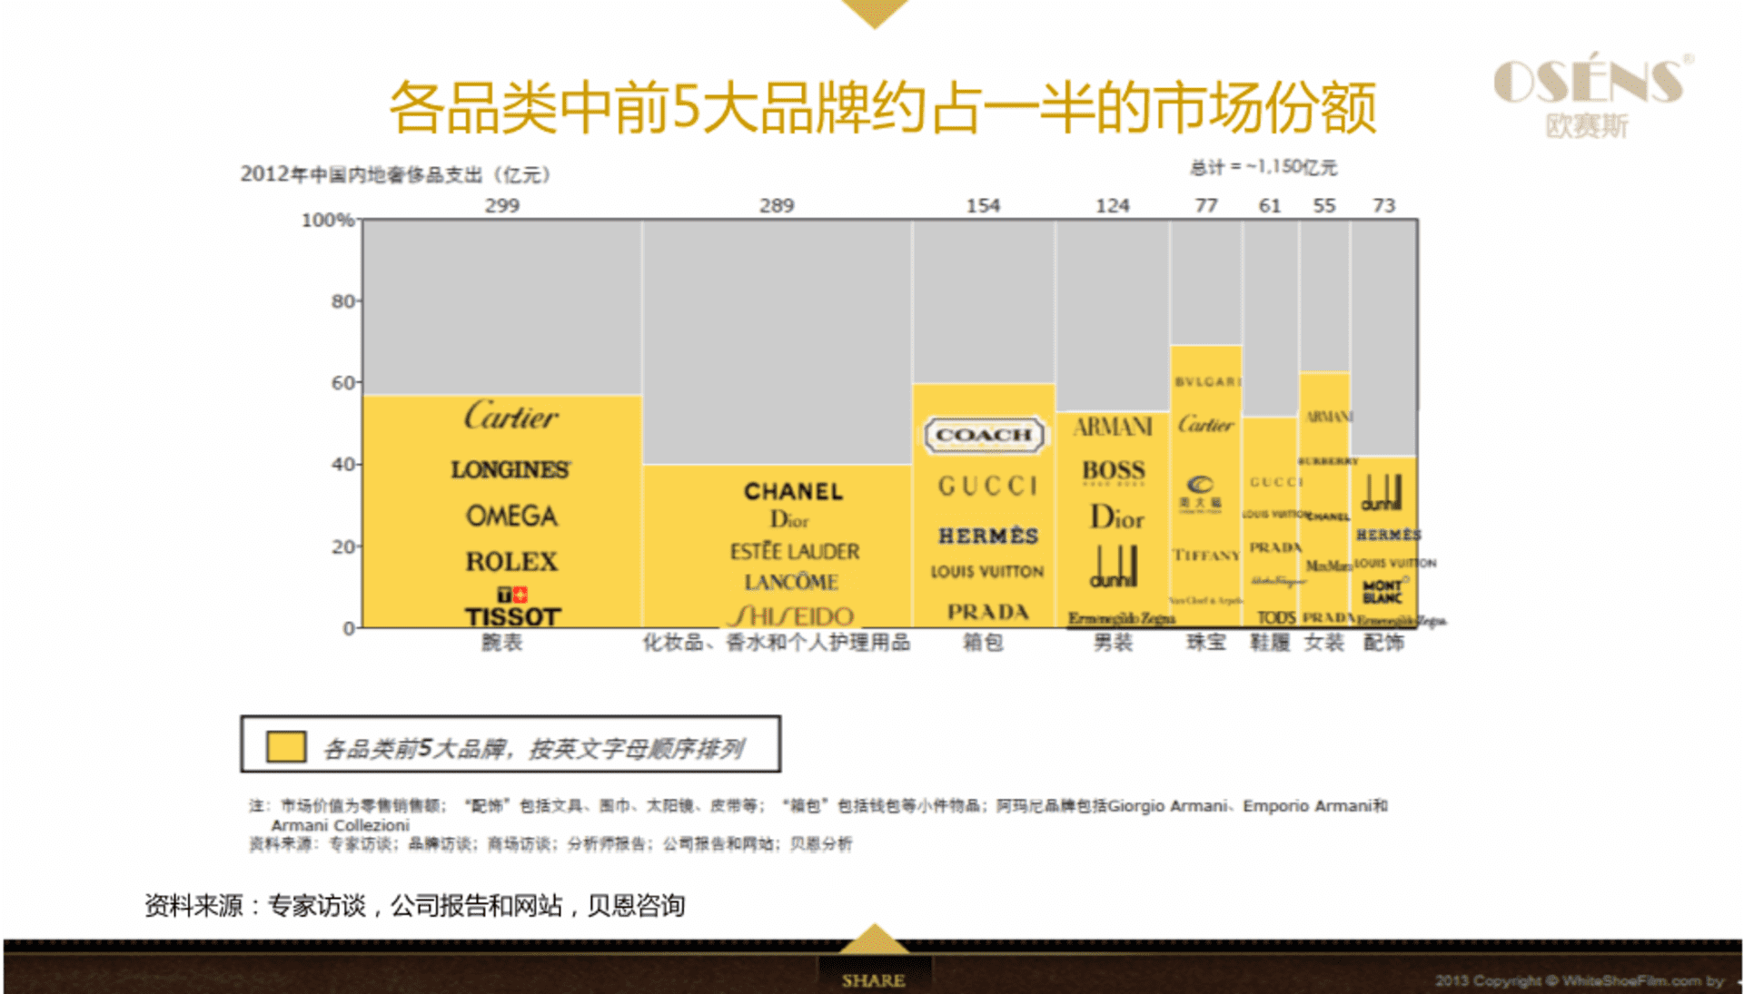
Task: Click the 总计 = ~1,150亿元 total label
Action: [x=1263, y=167]
